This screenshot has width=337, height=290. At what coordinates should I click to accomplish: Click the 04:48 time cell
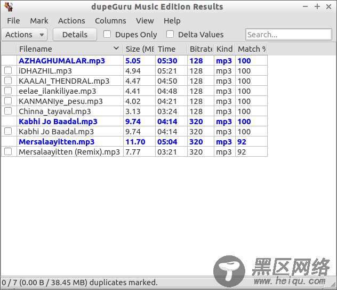[171, 91]
